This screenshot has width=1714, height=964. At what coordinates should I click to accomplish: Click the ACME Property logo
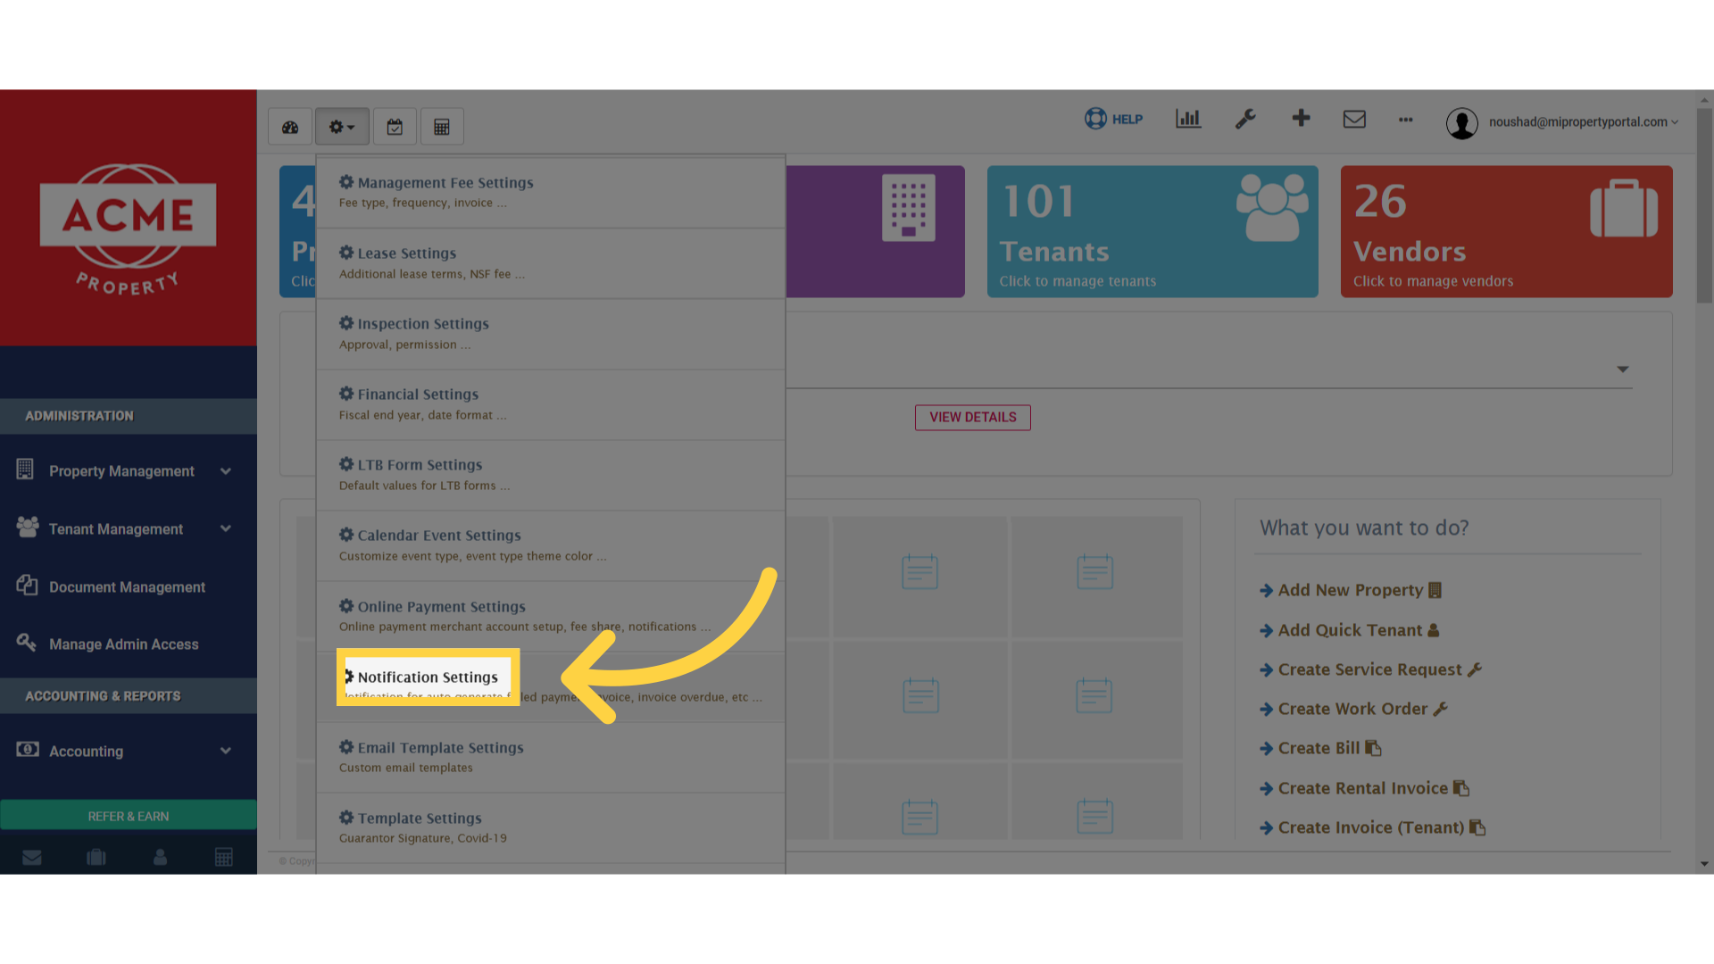click(x=128, y=229)
